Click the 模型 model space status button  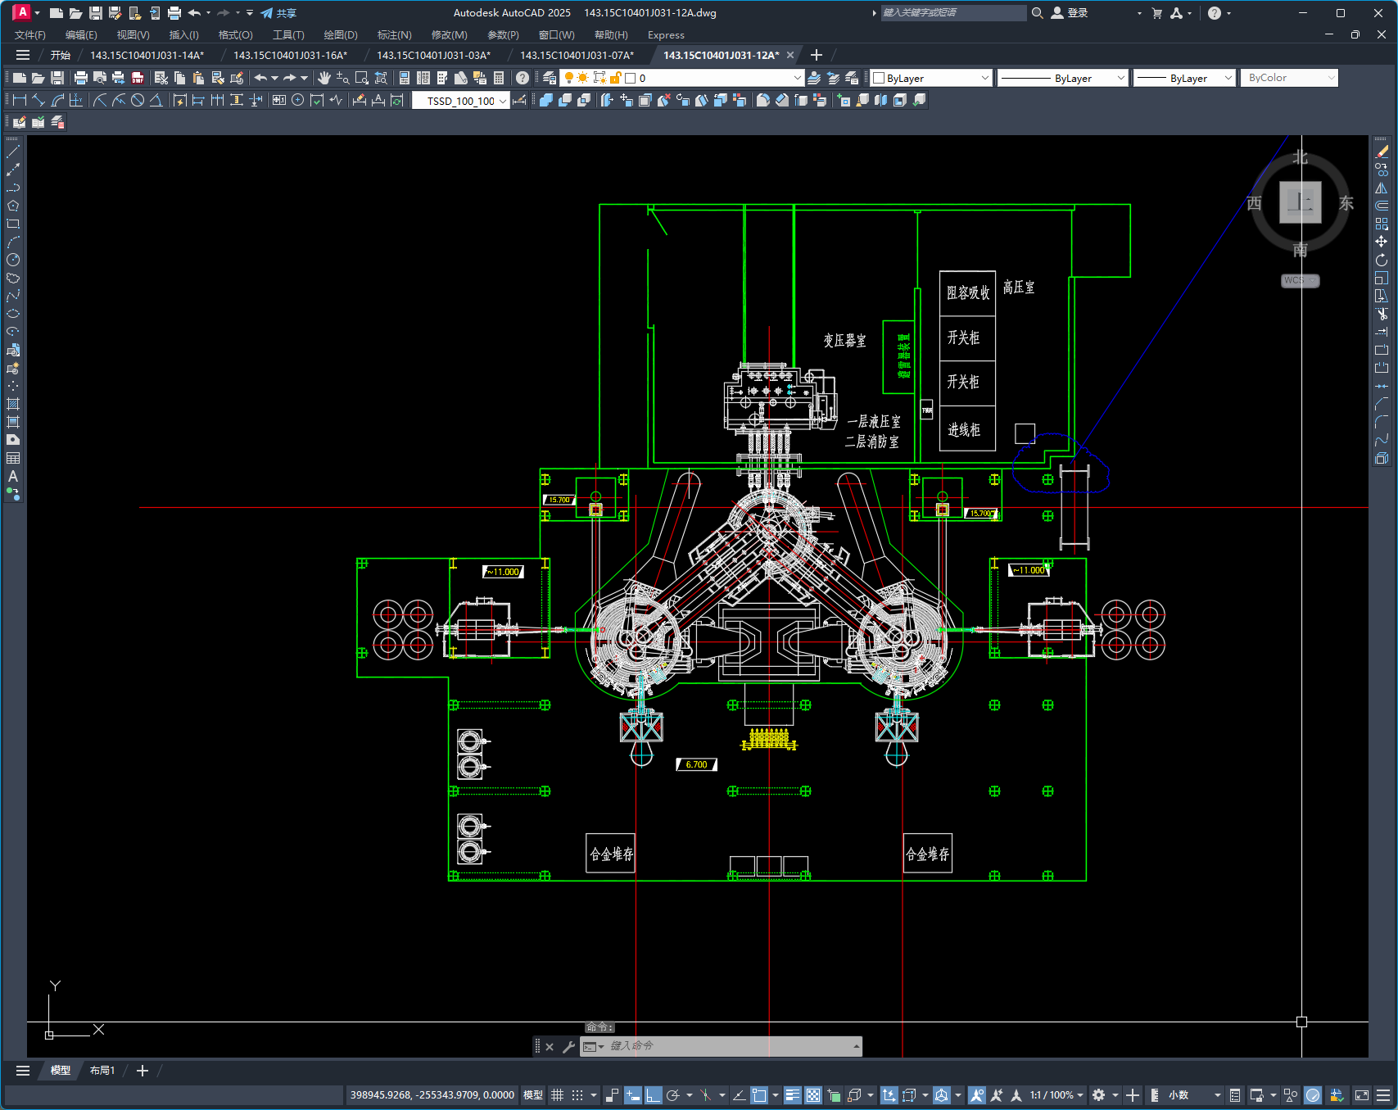[x=533, y=1095]
